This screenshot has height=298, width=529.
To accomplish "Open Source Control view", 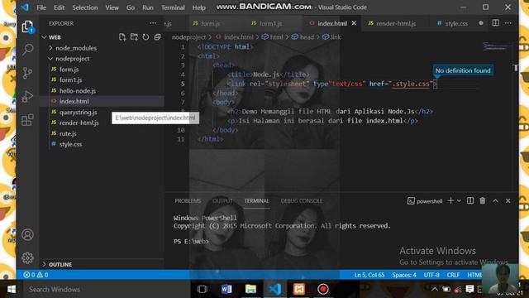I will point(27,73).
